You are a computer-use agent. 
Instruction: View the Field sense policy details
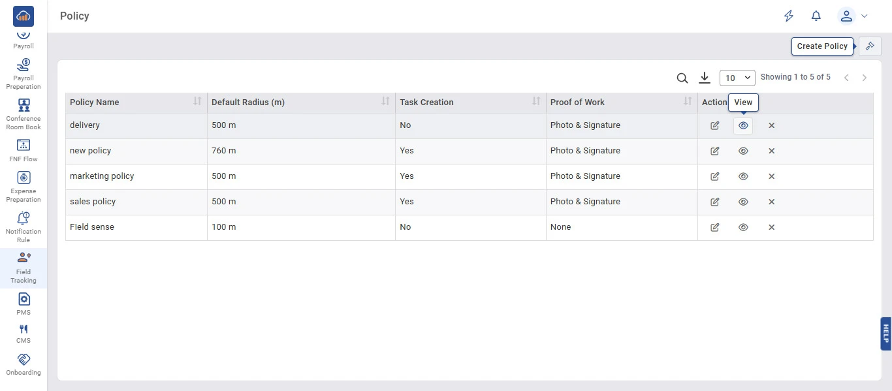pos(743,227)
